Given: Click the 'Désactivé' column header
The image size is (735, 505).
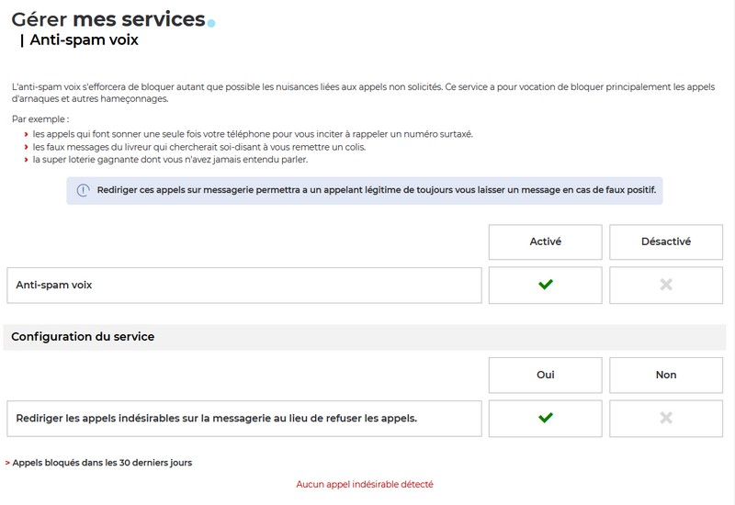Looking at the screenshot, I should coord(666,242).
